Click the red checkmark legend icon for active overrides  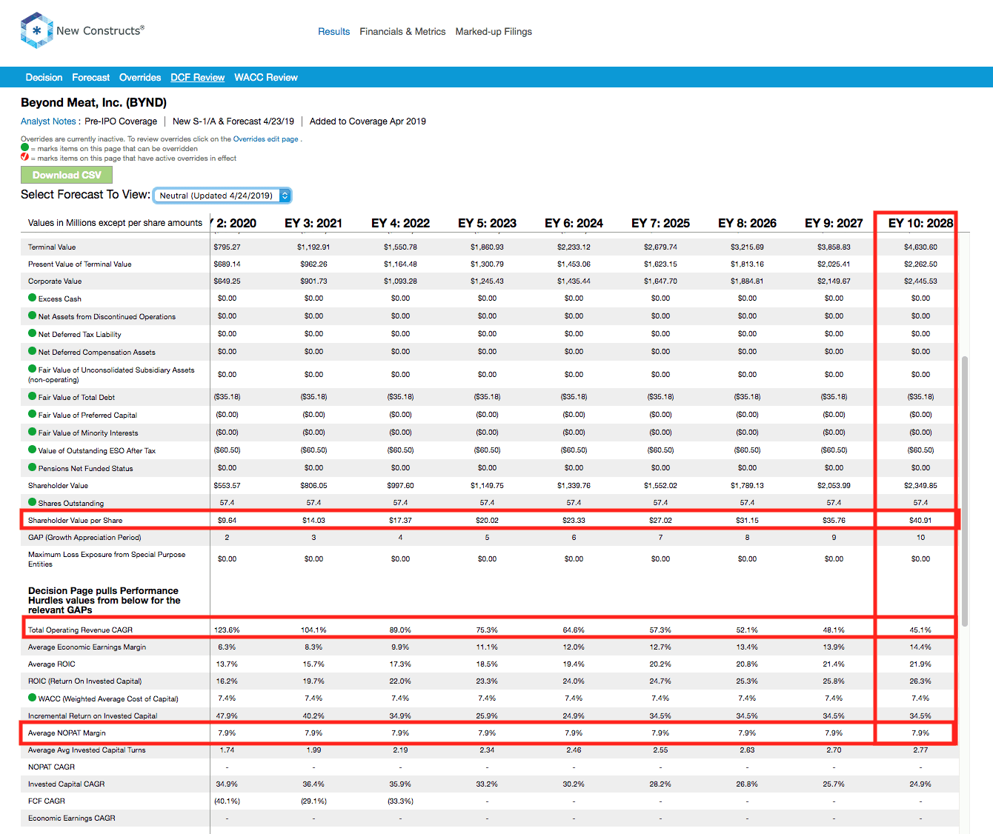pos(24,157)
